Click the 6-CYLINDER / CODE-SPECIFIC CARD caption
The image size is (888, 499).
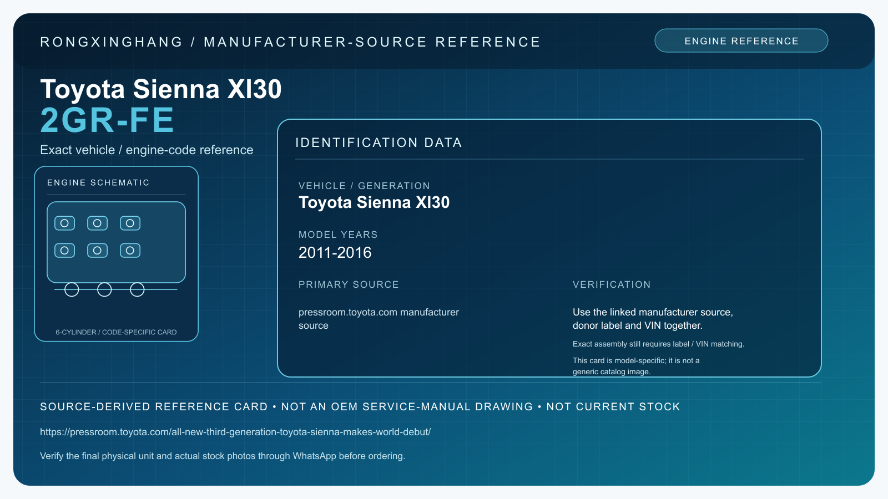click(116, 332)
